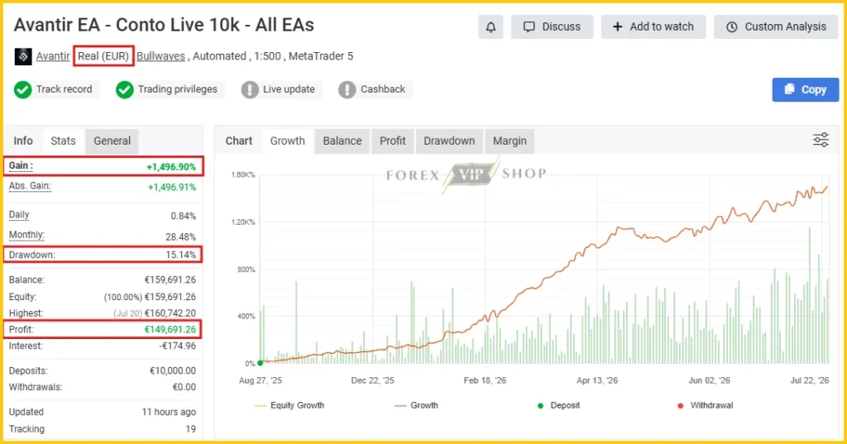Select the Chart tab
This screenshot has height=444, width=847.
click(239, 141)
